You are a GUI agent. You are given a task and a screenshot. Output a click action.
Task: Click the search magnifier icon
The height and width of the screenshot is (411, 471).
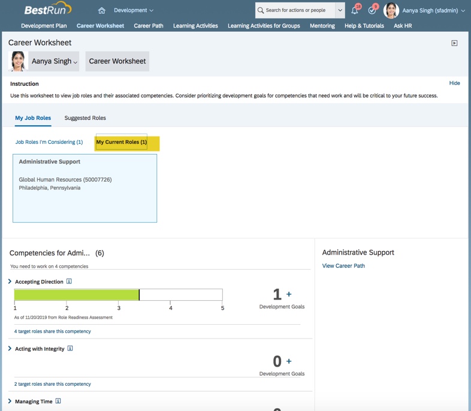(261, 10)
